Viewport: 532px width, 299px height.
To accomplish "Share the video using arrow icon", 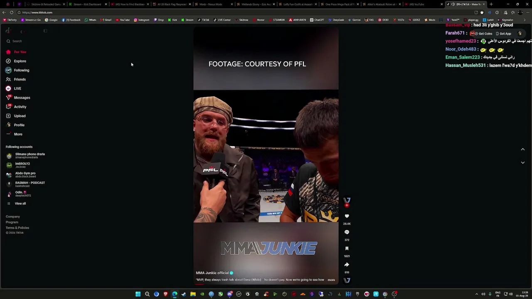I will [x=347, y=265].
